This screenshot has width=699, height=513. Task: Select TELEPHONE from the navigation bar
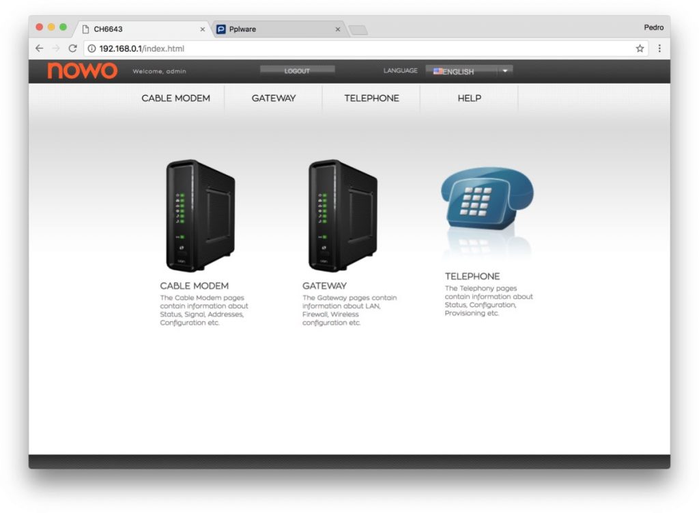click(371, 98)
